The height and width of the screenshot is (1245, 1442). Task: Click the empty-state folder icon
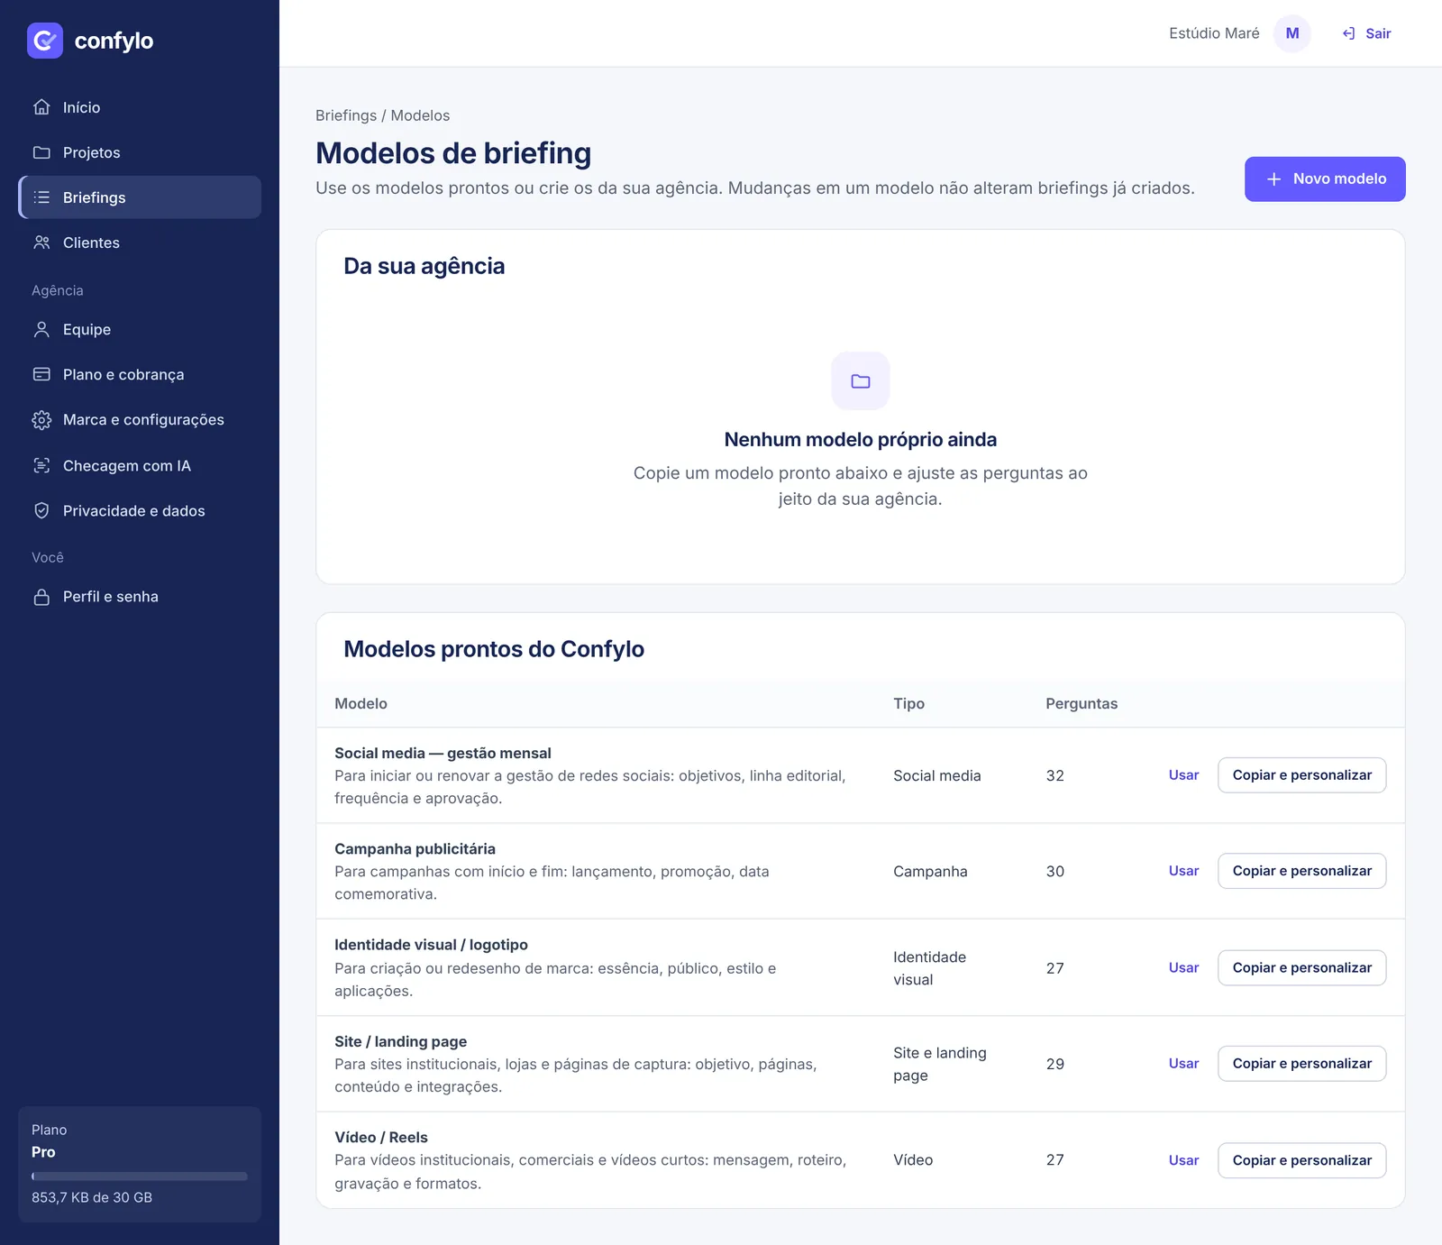(861, 381)
